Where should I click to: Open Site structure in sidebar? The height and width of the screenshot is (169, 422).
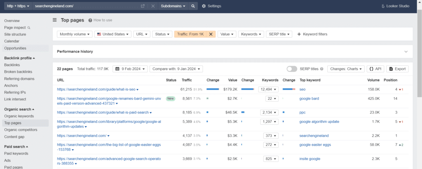pos(15,35)
